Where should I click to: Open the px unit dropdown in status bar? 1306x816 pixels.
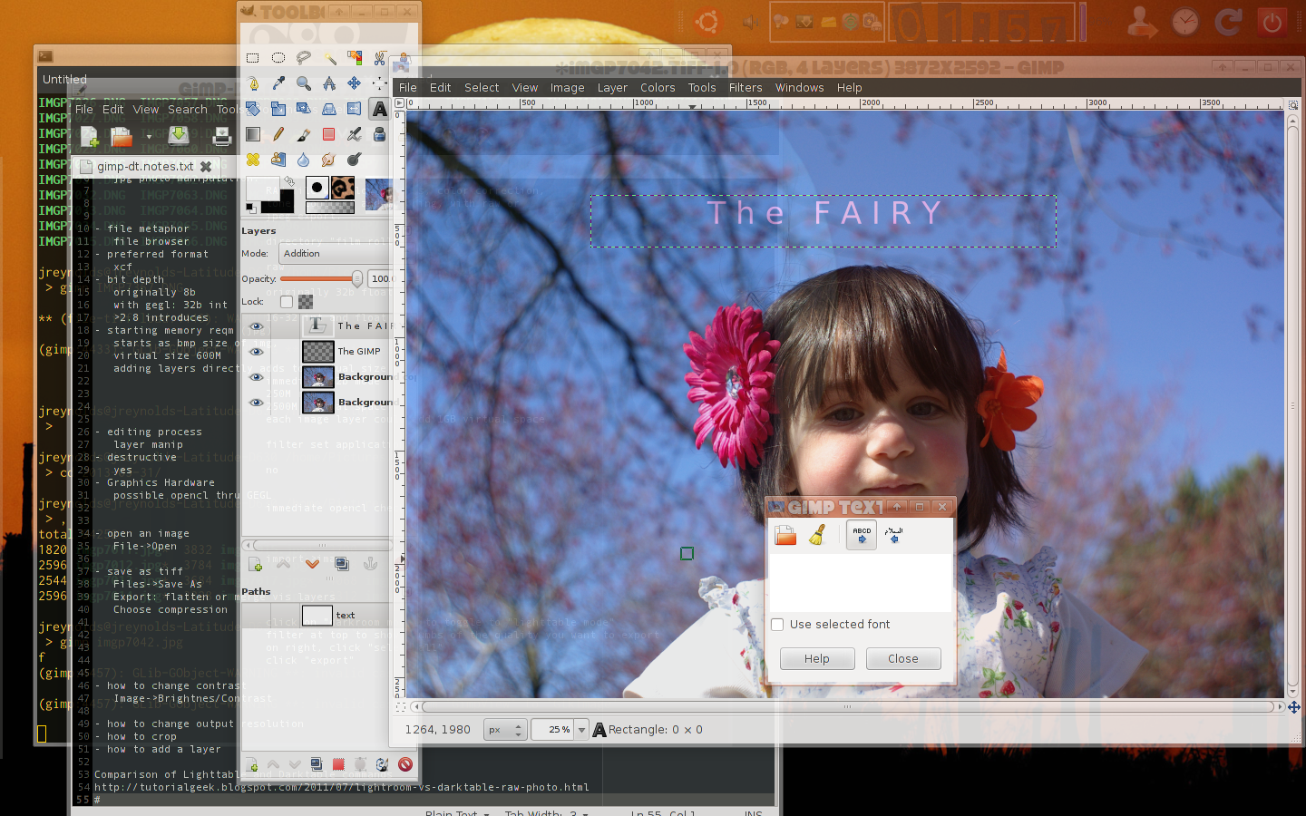click(x=504, y=730)
